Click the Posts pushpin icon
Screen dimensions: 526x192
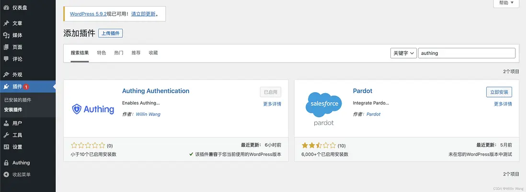6,23
